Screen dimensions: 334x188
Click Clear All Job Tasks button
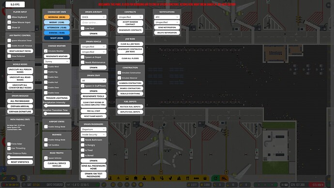tap(130, 44)
